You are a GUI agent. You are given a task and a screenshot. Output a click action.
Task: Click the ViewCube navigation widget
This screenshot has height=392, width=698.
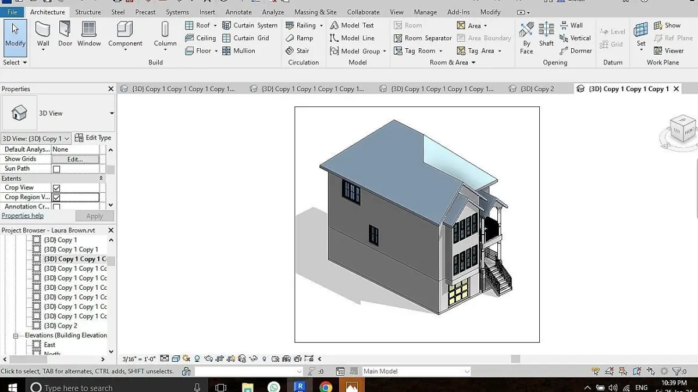tap(682, 129)
